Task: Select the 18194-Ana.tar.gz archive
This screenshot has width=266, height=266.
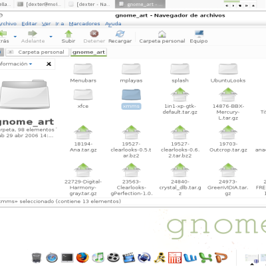Action: (83, 138)
